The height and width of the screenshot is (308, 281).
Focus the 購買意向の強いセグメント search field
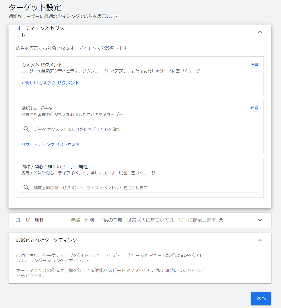click(x=140, y=188)
